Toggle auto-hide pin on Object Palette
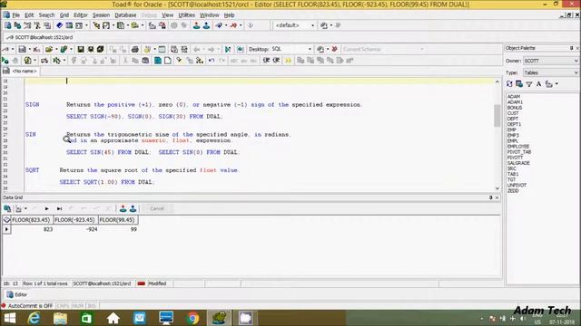This screenshot has width=581, height=326. tap(571, 48)
